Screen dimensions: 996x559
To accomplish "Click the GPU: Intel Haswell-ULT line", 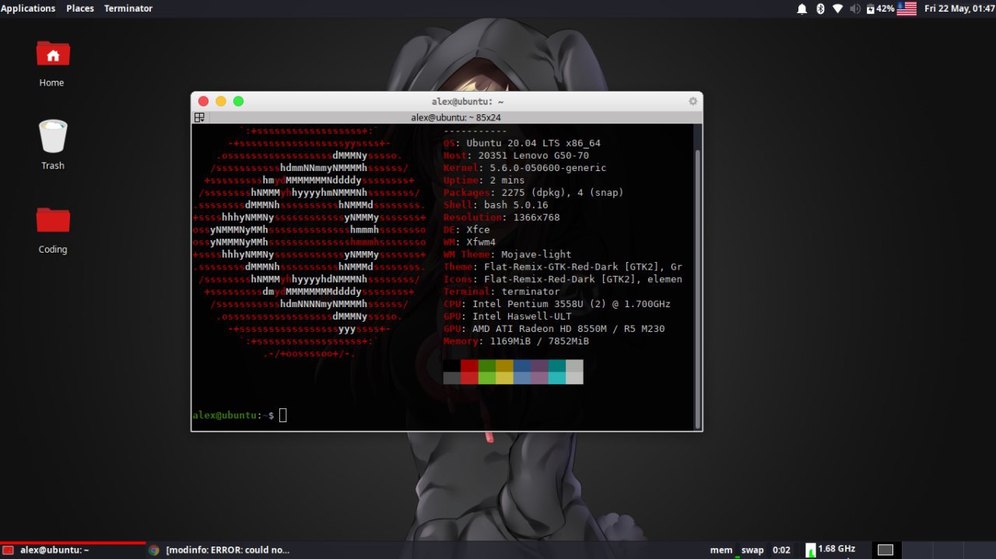I will 507,316.
